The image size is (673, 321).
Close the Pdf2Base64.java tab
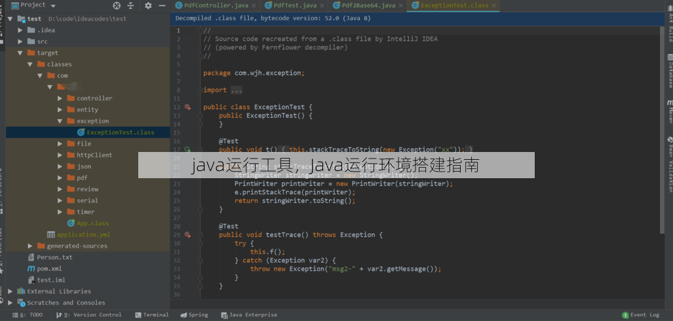[x=401, y=6]
